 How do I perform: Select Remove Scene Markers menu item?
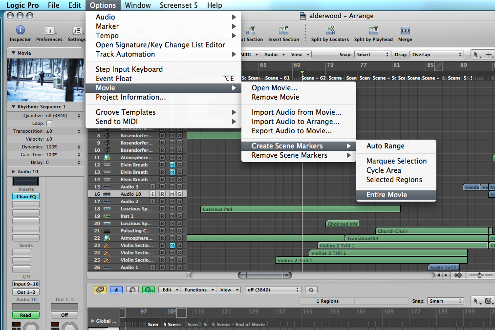tap(299, 155)
